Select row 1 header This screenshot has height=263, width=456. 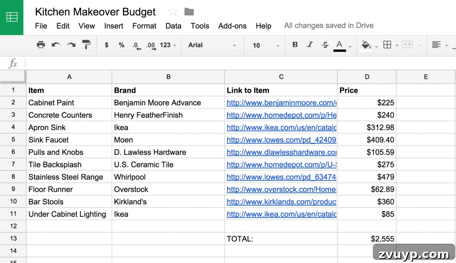[13, 90]
